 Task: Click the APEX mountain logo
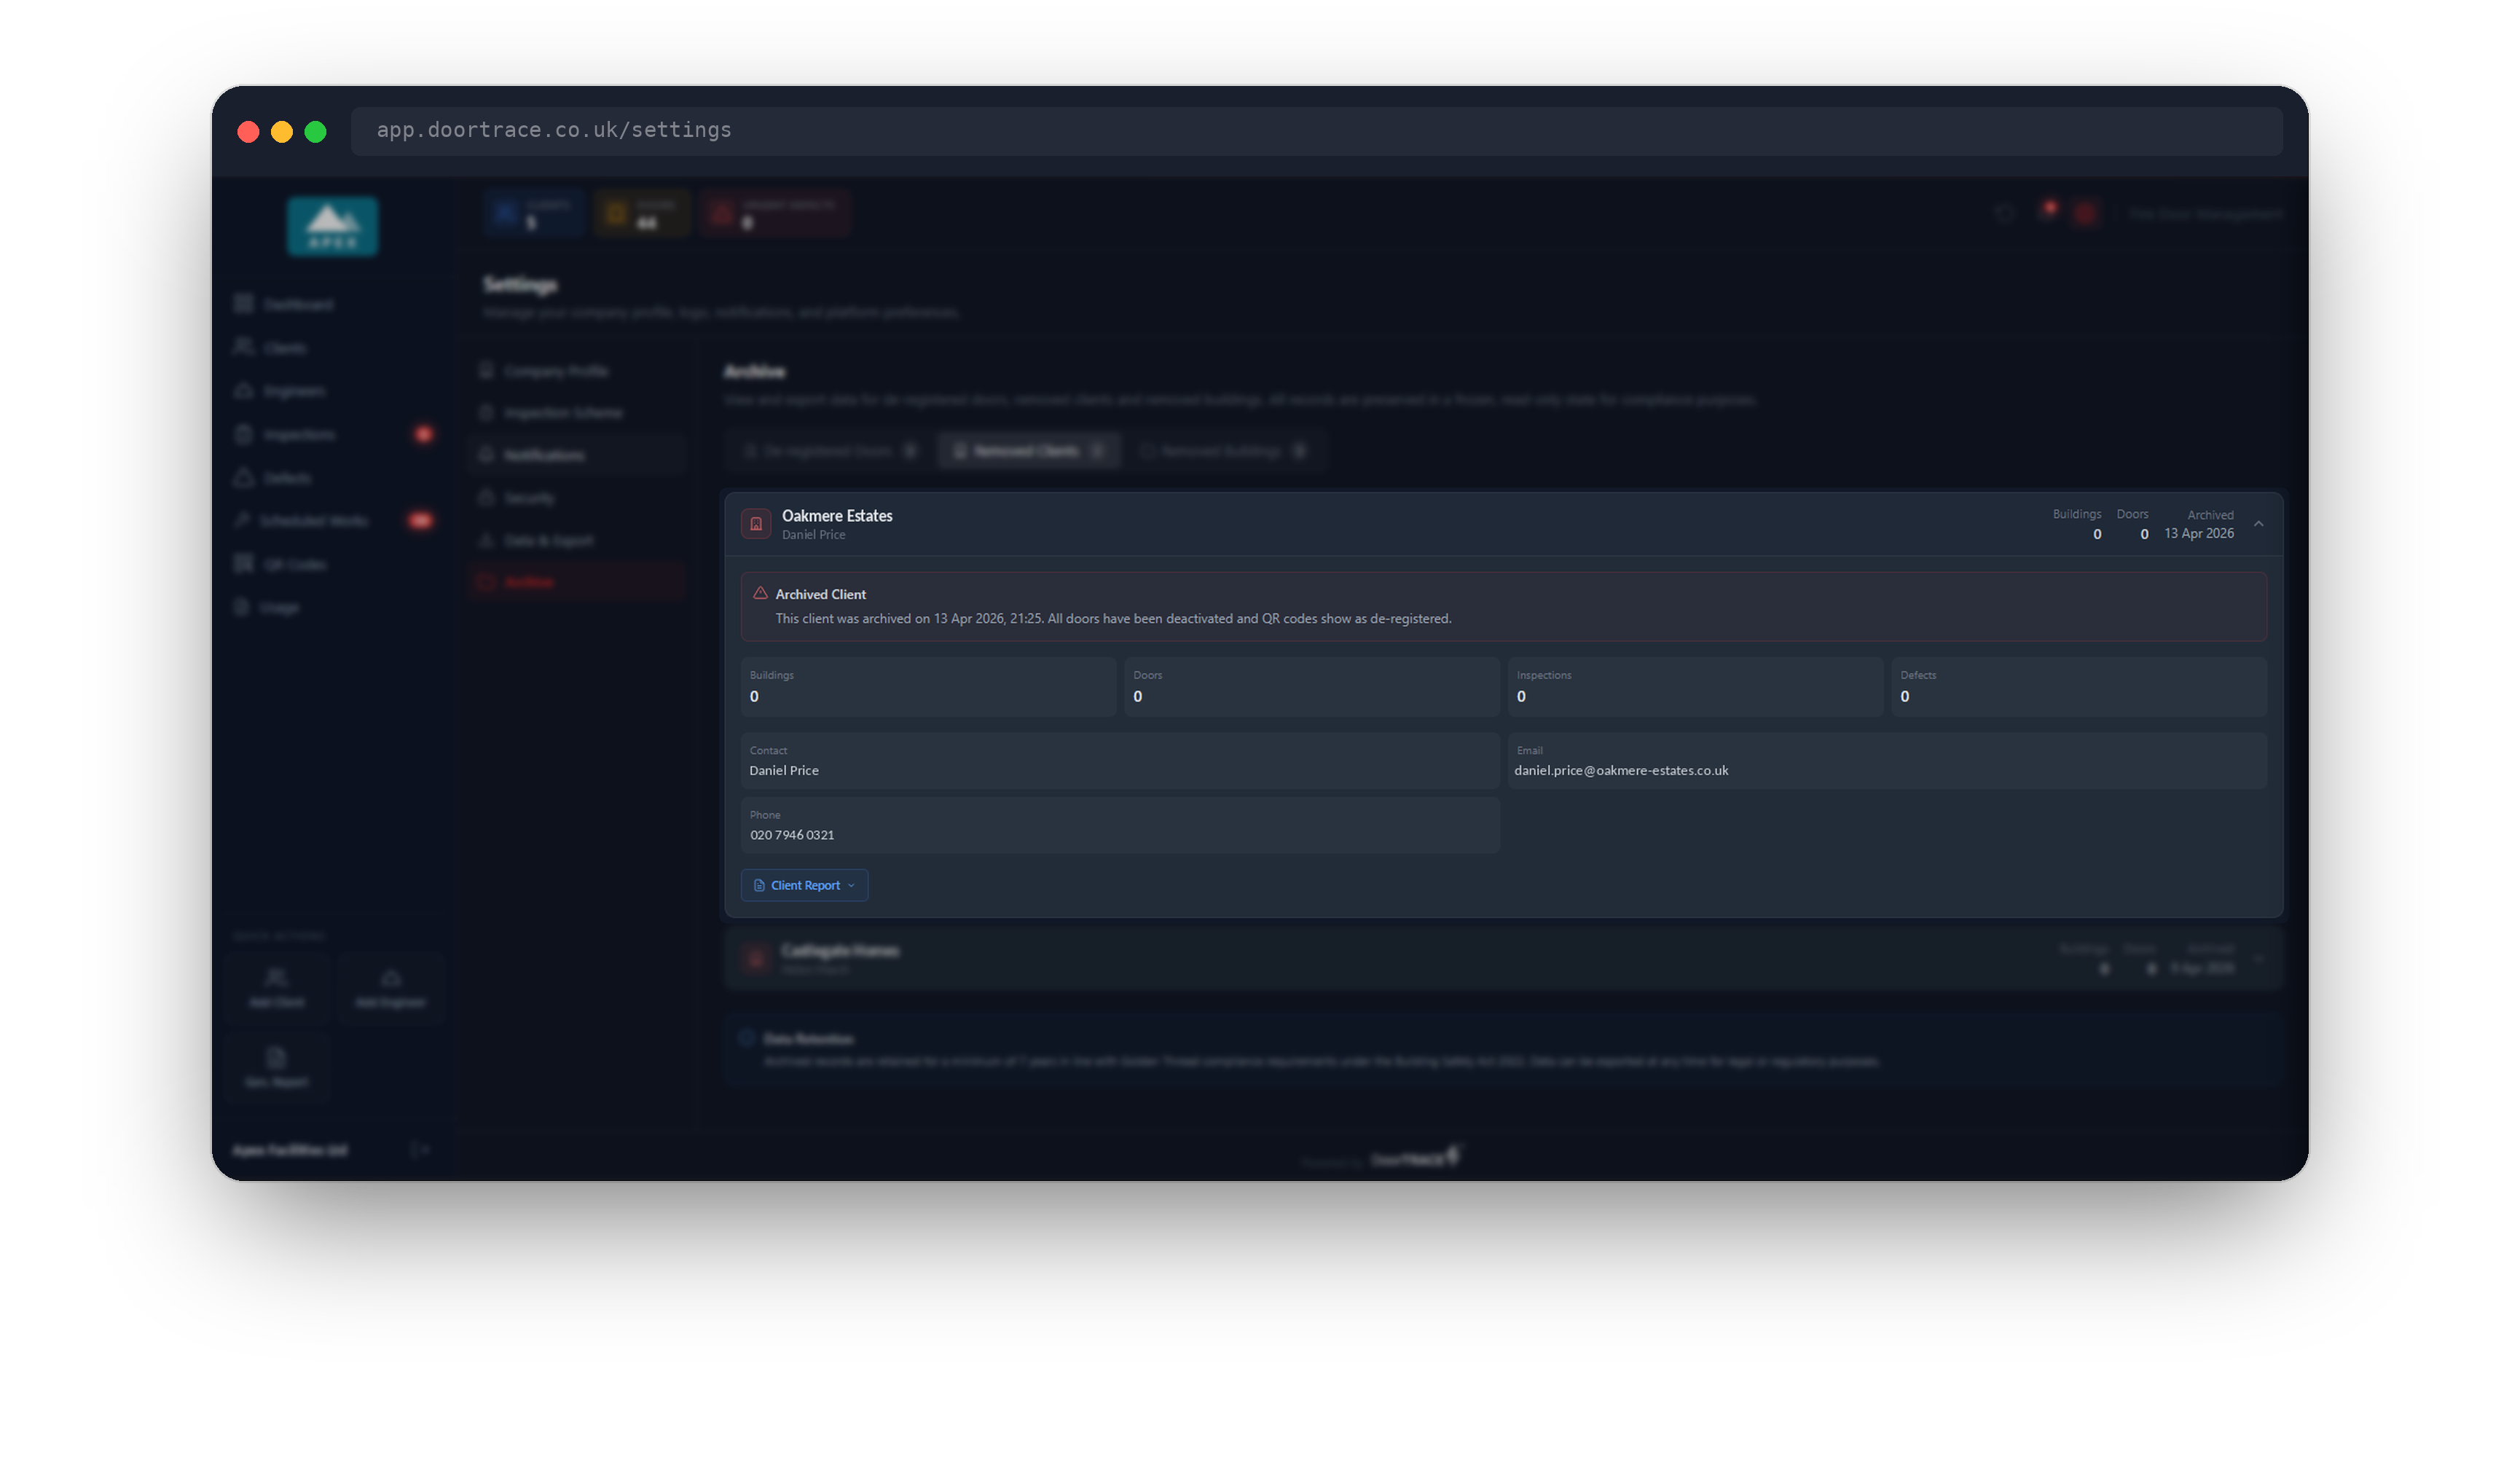point(333,226)
